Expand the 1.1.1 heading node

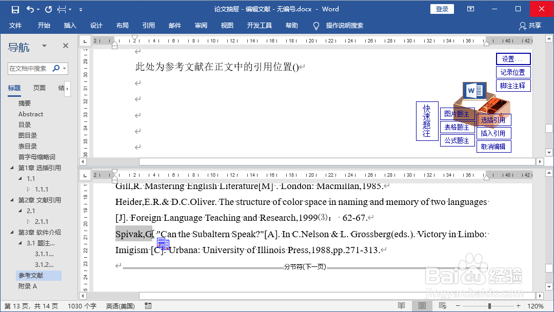29,189
